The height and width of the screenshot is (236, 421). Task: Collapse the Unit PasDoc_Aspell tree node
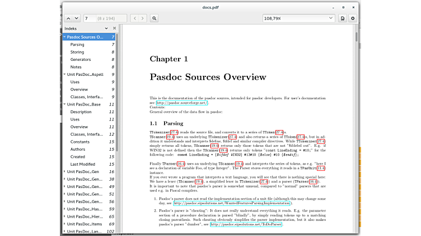(65, 74)
